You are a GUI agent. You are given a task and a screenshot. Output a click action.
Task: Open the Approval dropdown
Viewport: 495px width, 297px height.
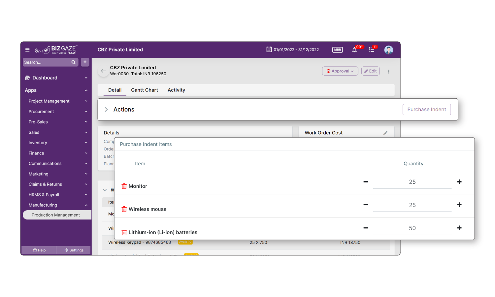340,71
